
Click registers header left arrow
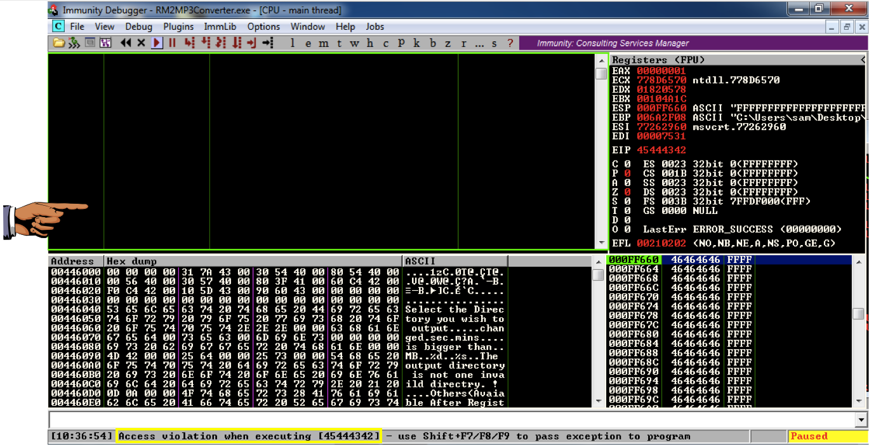pos(863,60)
